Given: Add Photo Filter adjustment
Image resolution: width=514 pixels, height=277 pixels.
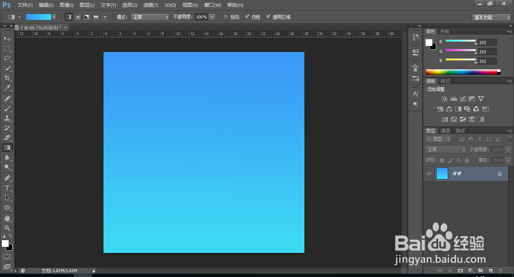Looking at the screenshot, I should pos(467,109).
